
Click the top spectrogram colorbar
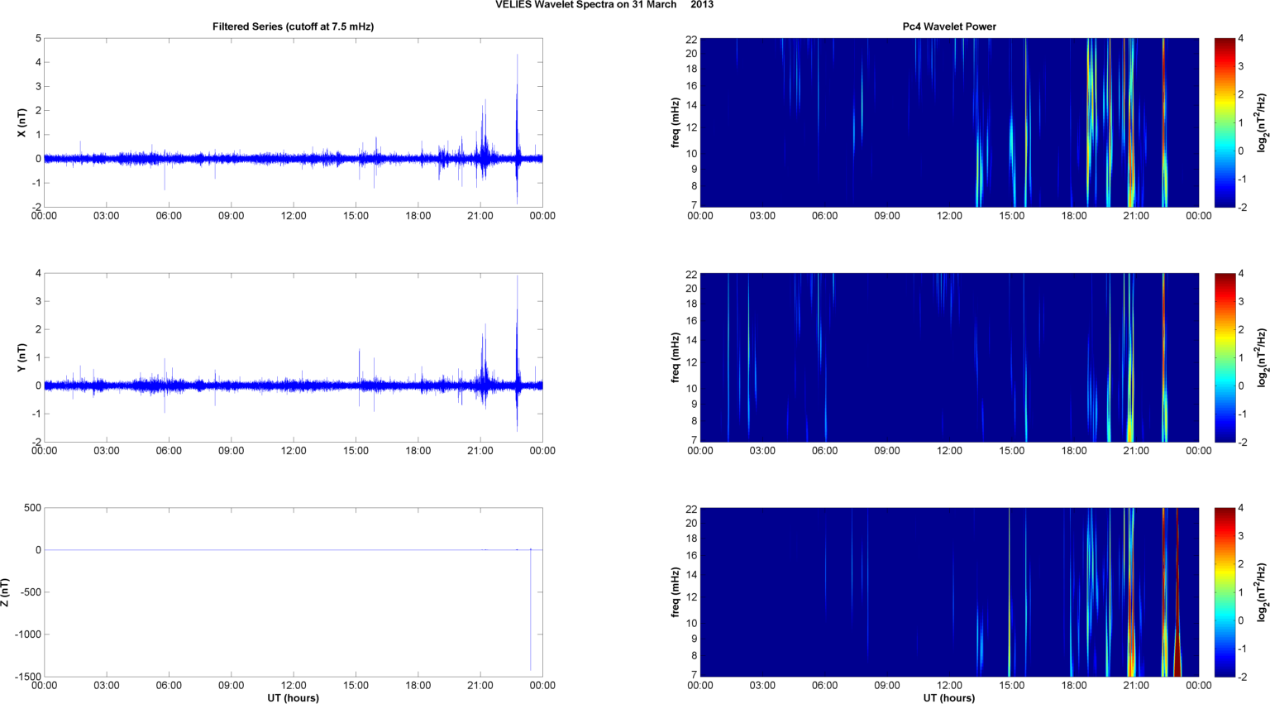click(x=1225, y=122)
